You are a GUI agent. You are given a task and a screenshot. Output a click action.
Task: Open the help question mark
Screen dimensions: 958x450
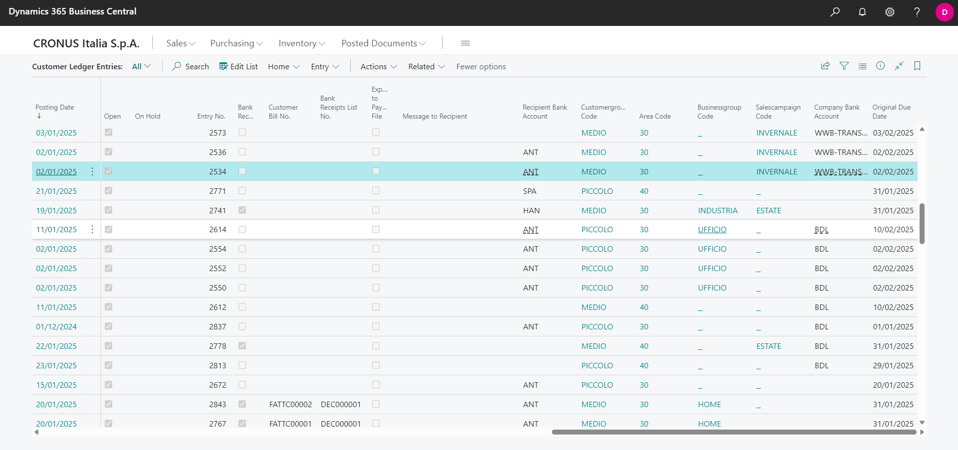point(917,12)
